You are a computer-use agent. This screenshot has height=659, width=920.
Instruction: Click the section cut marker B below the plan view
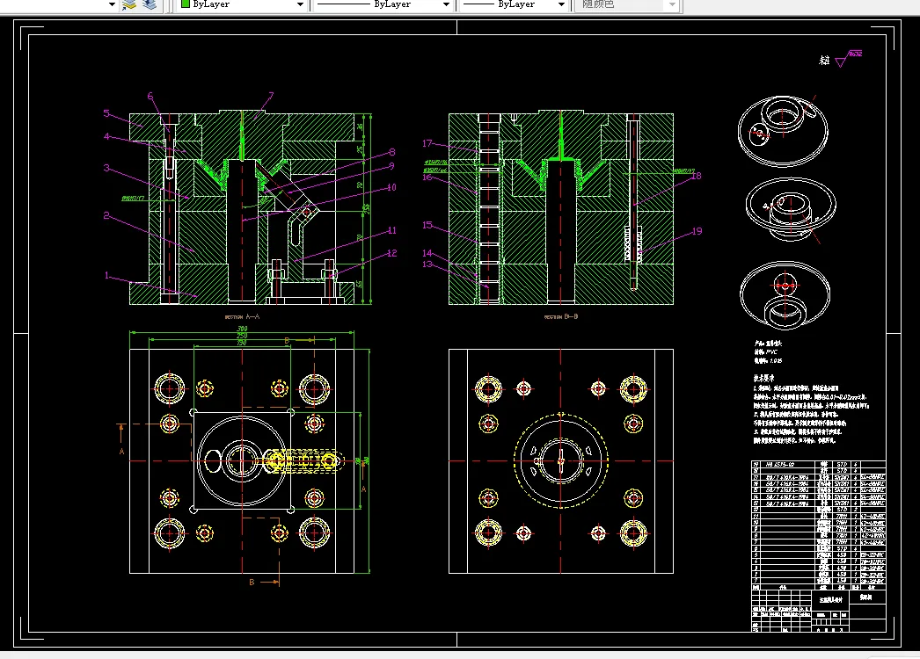tap(252, 583)
